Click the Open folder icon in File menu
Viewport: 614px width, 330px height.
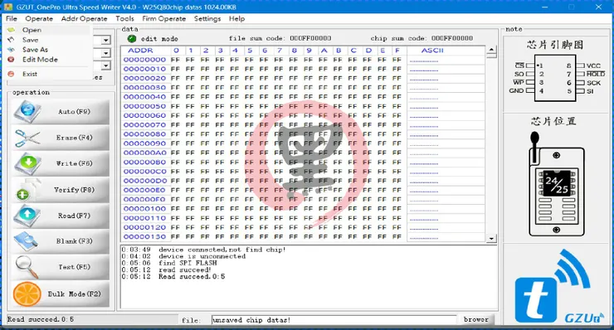[11, 30]
